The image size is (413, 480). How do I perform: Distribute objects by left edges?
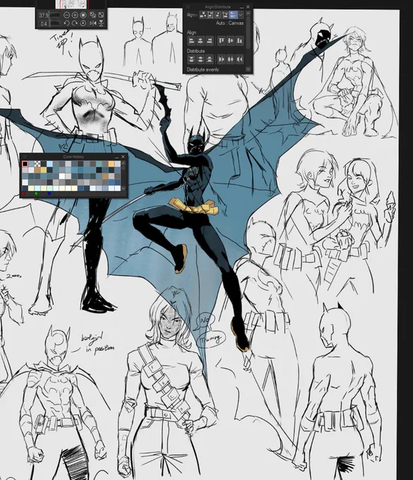pos(221,59)
